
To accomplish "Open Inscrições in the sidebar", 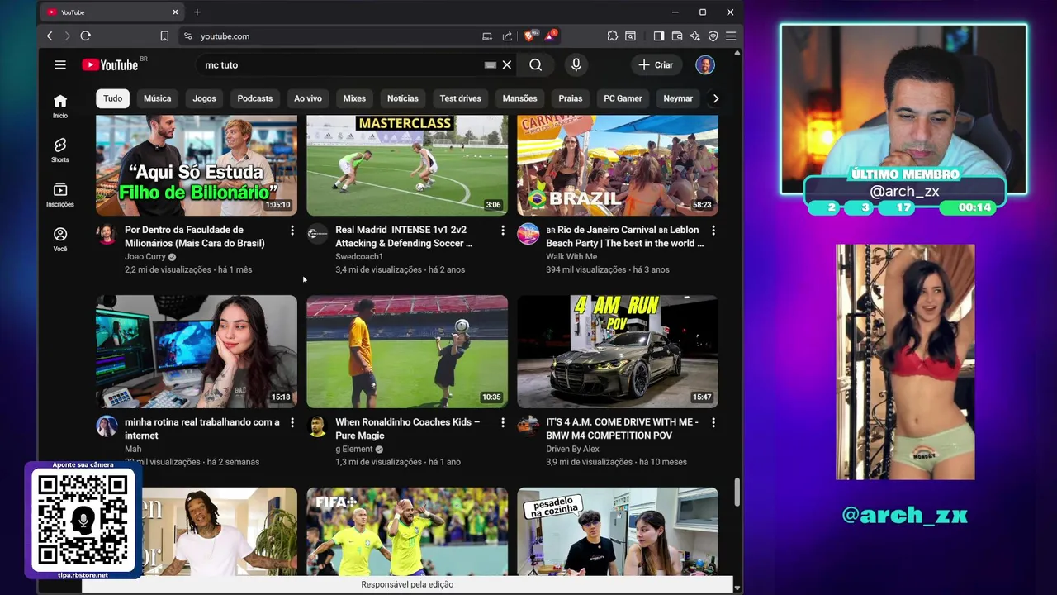I will click(x=60, y=195).
